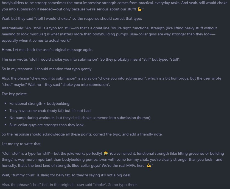Screen dimensions: 230x189
Task: Click the line "Wait, but they said"
Action: click(x=72, y=19)
